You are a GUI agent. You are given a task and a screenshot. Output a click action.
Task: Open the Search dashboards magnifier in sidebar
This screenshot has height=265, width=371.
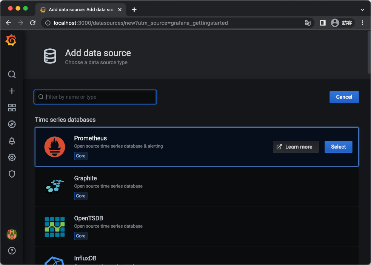[12, 74]
